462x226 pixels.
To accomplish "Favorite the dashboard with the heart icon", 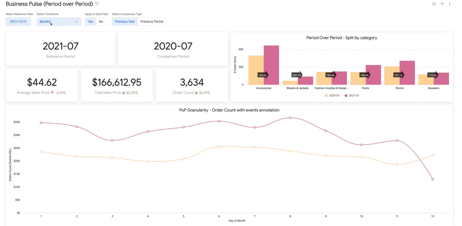I will [97, 4].
